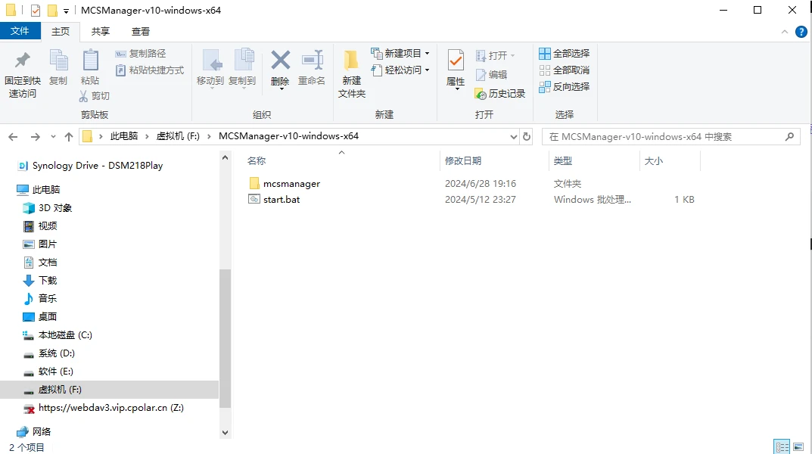Refresh the current folder view
Image resolution: width=812 pixels, height=454 pixels.
click(527, 137)
